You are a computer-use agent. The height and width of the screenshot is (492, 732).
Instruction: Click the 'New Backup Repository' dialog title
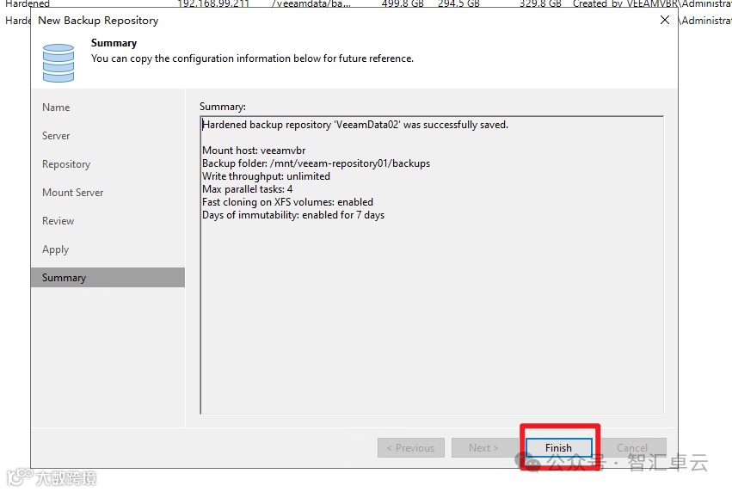(98, 21)
